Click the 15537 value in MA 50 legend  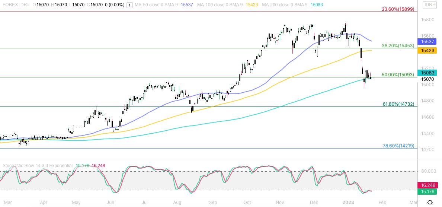coord(187,5)
